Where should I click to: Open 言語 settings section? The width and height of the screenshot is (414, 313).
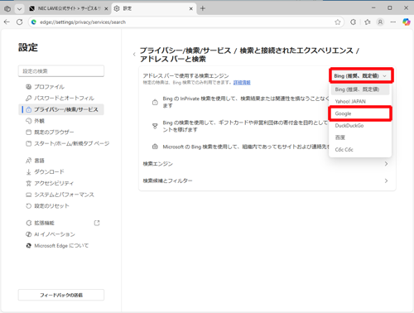point(61,161)
